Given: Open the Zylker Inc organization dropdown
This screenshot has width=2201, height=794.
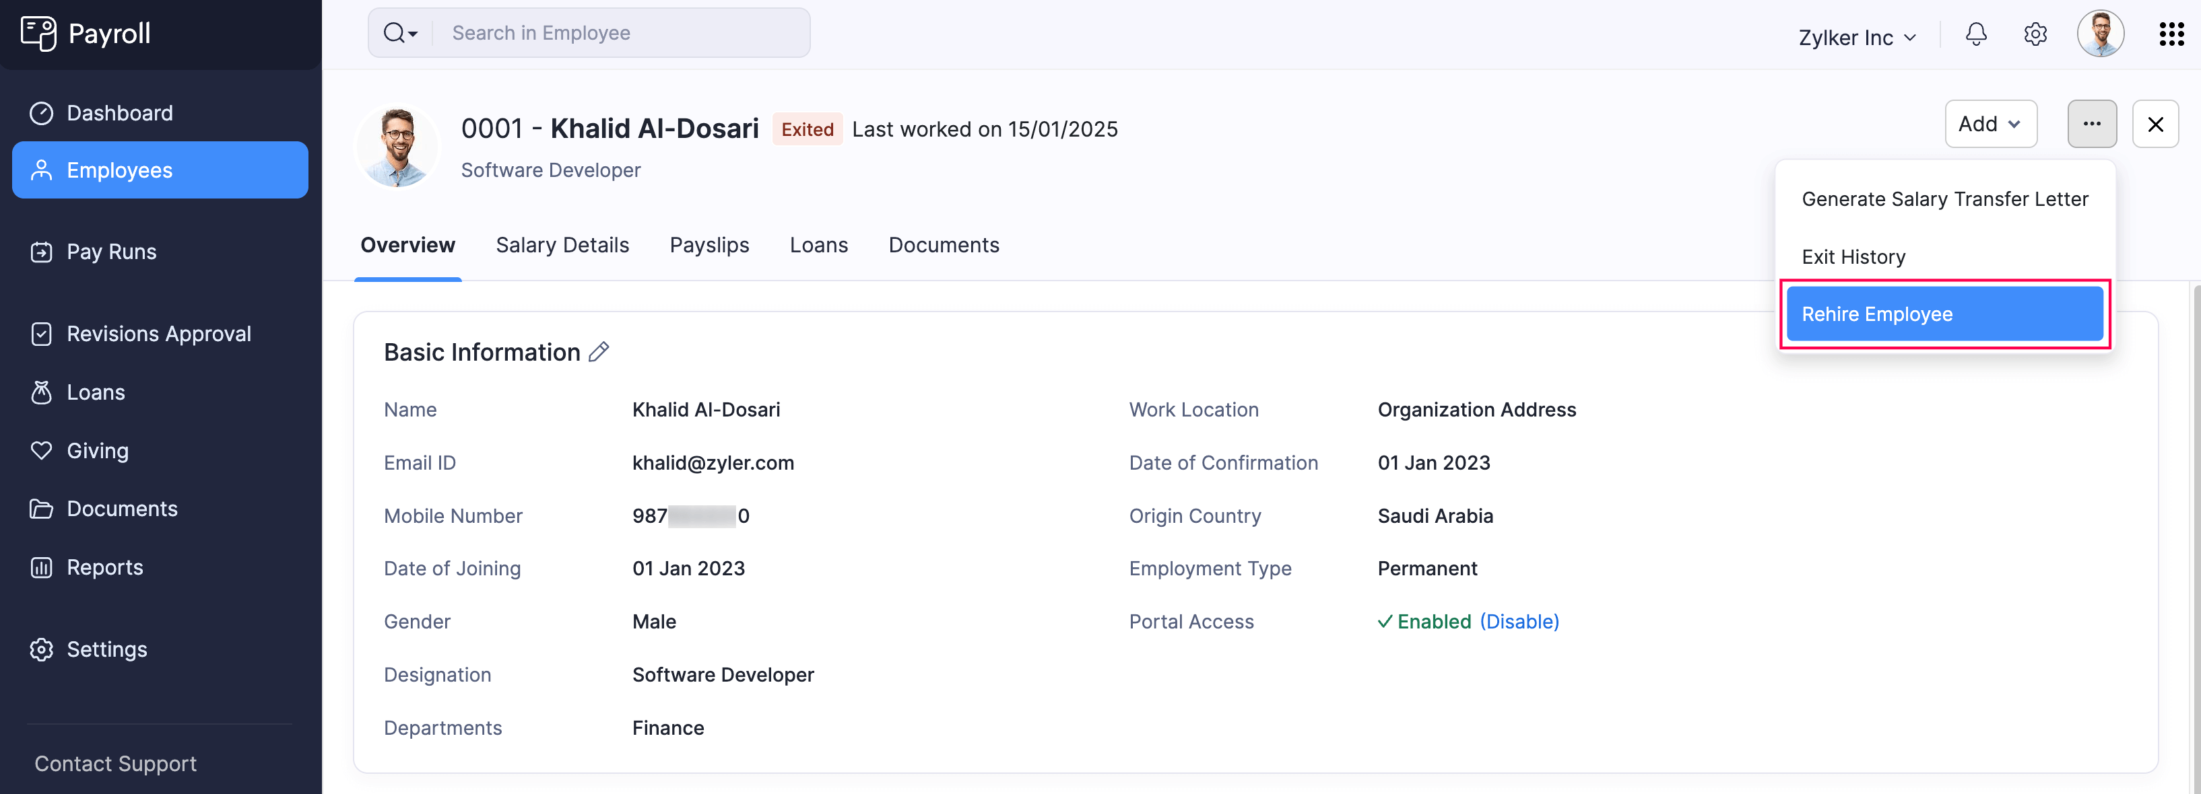Looking at the screenshot, I should 1855,37.
